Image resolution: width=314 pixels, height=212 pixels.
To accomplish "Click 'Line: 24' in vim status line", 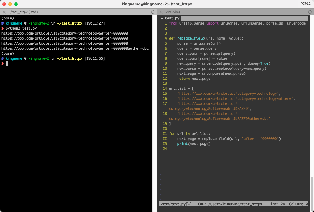I will 277,204.
